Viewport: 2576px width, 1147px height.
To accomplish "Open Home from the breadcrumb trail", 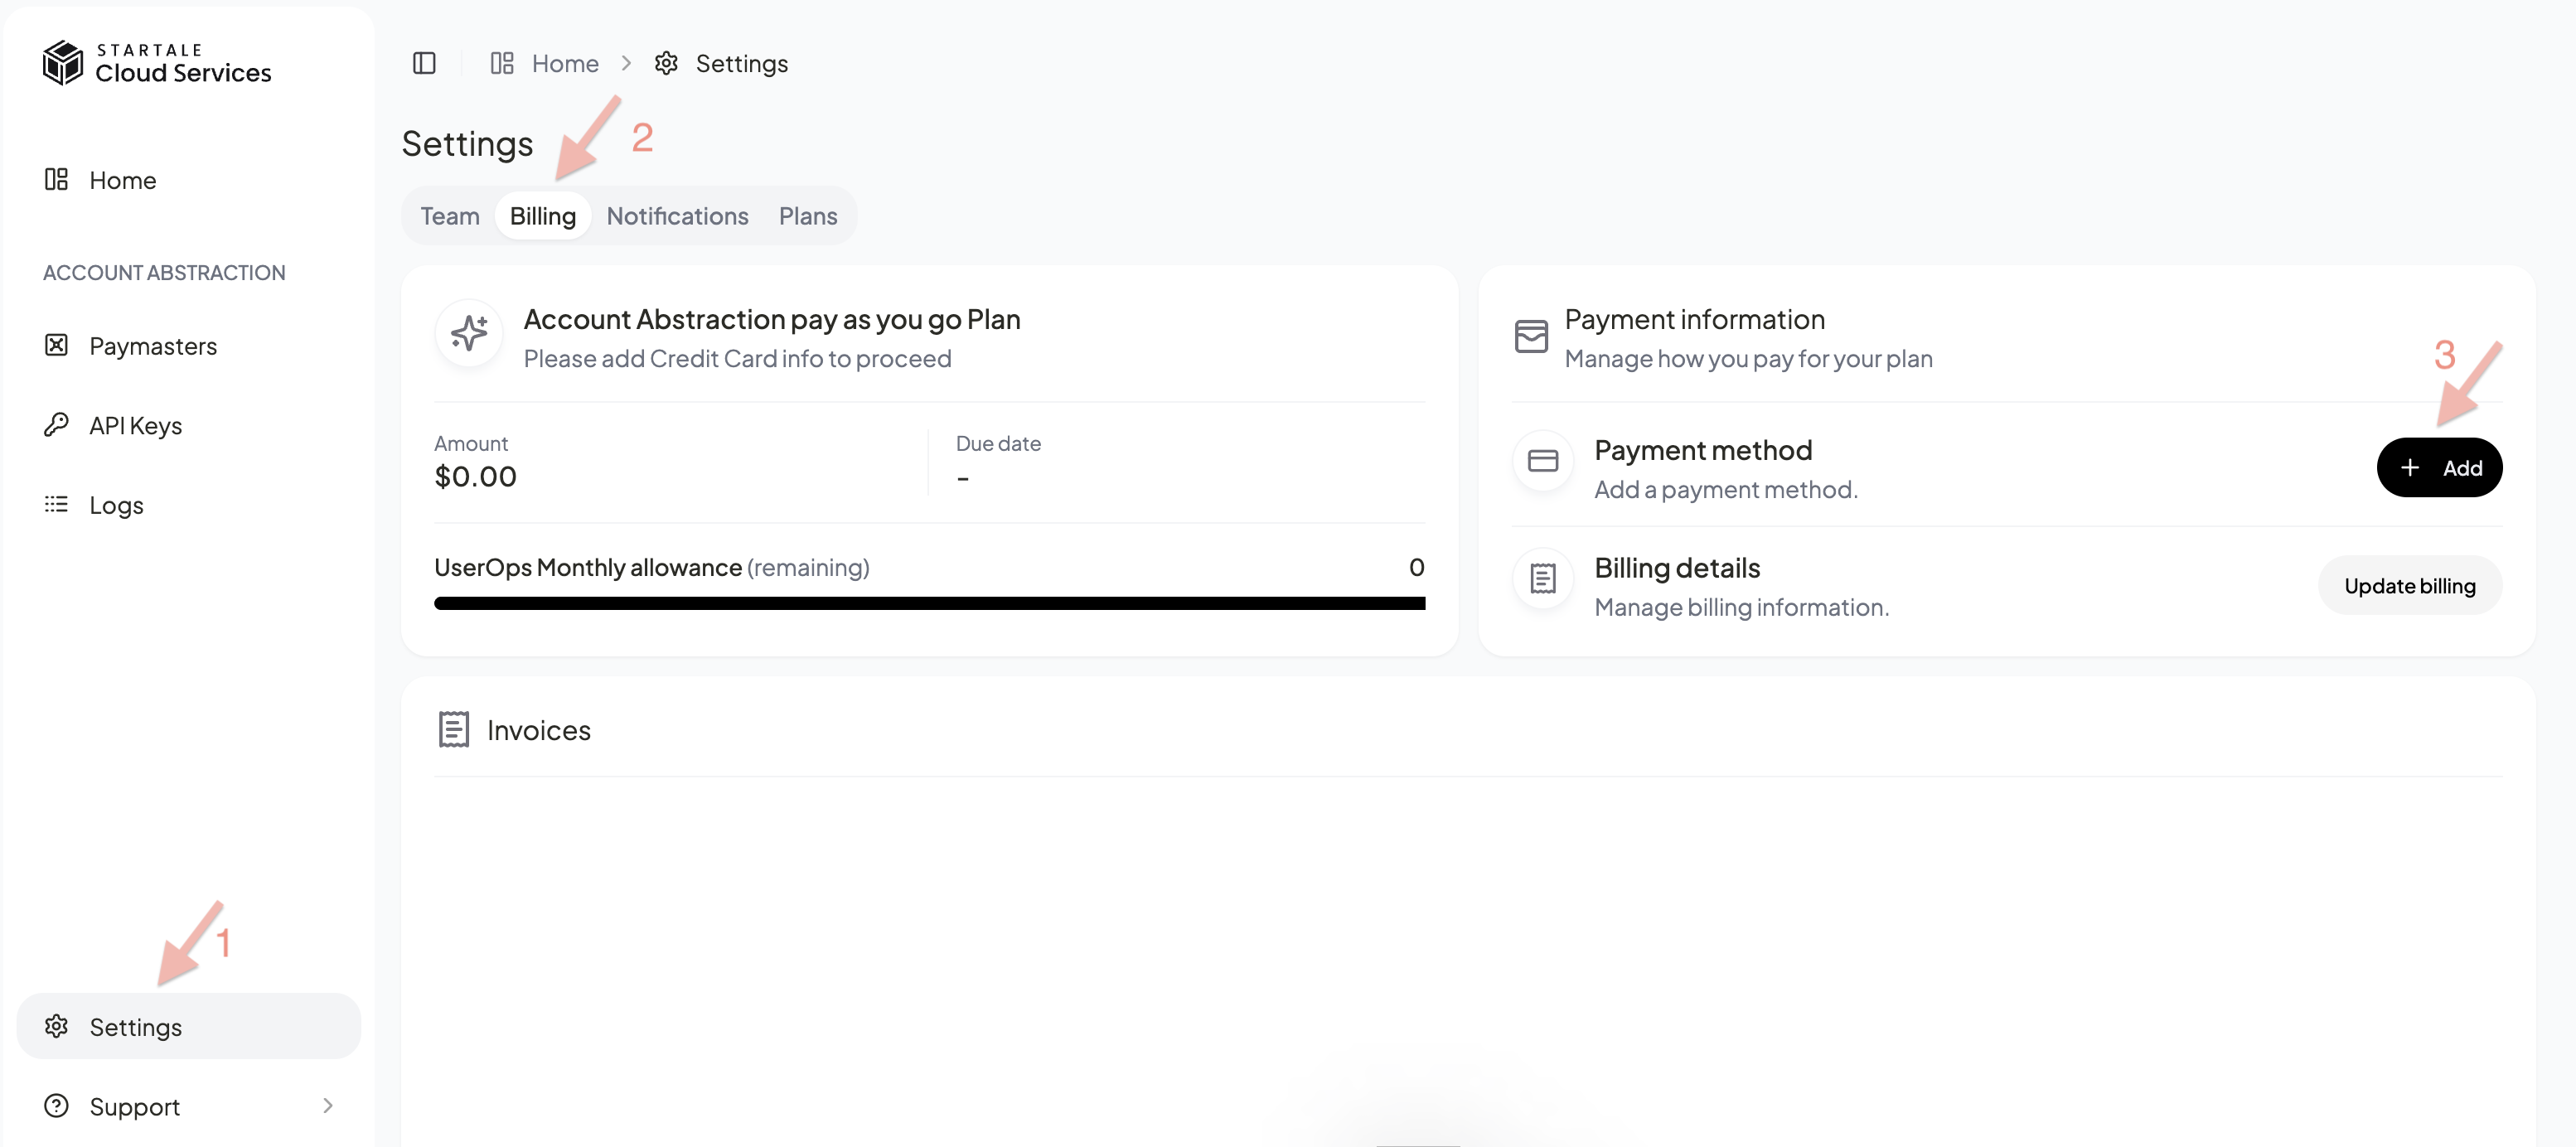I will pos(564,62).
